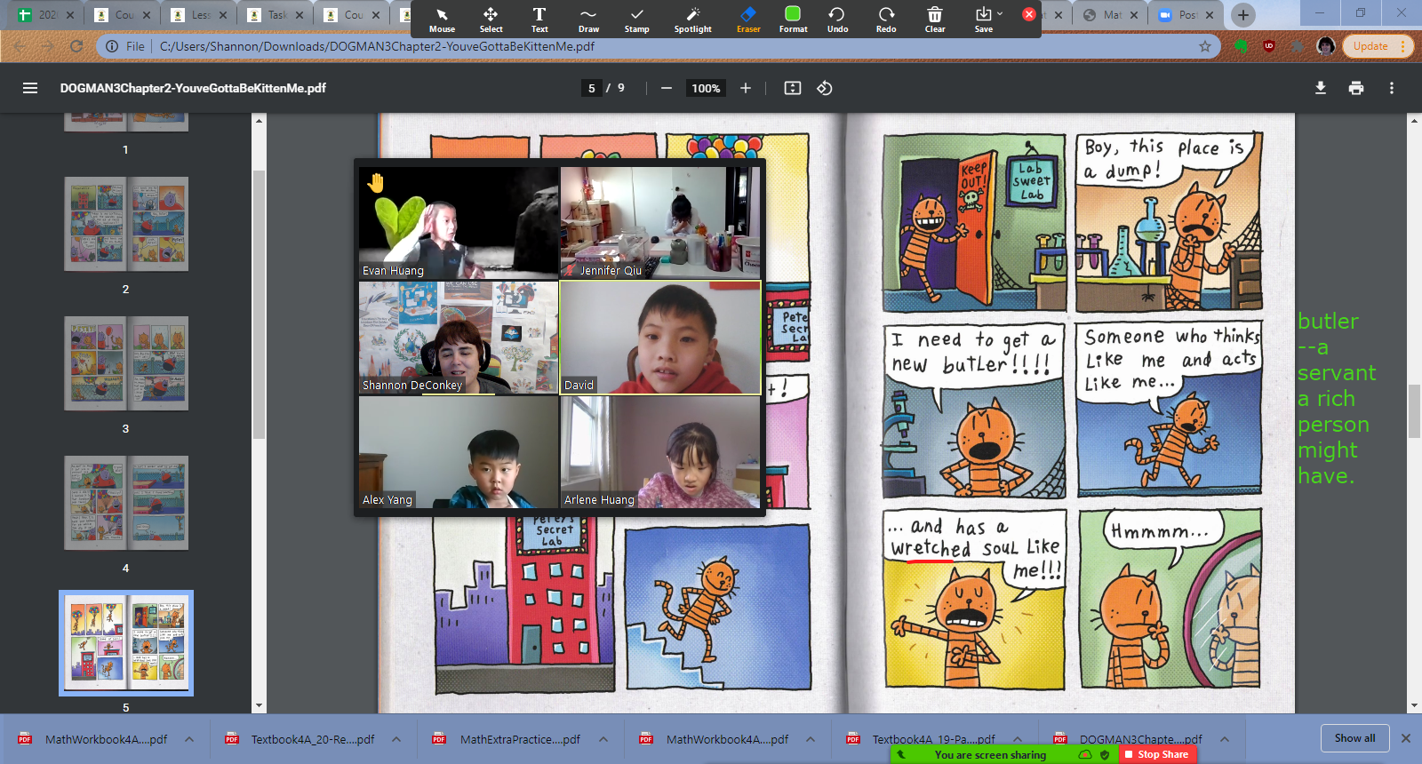Screen dimensions: 1422x764
Task: Click Jennifer Qiu's video tile
Action: [x=660, y=223]
